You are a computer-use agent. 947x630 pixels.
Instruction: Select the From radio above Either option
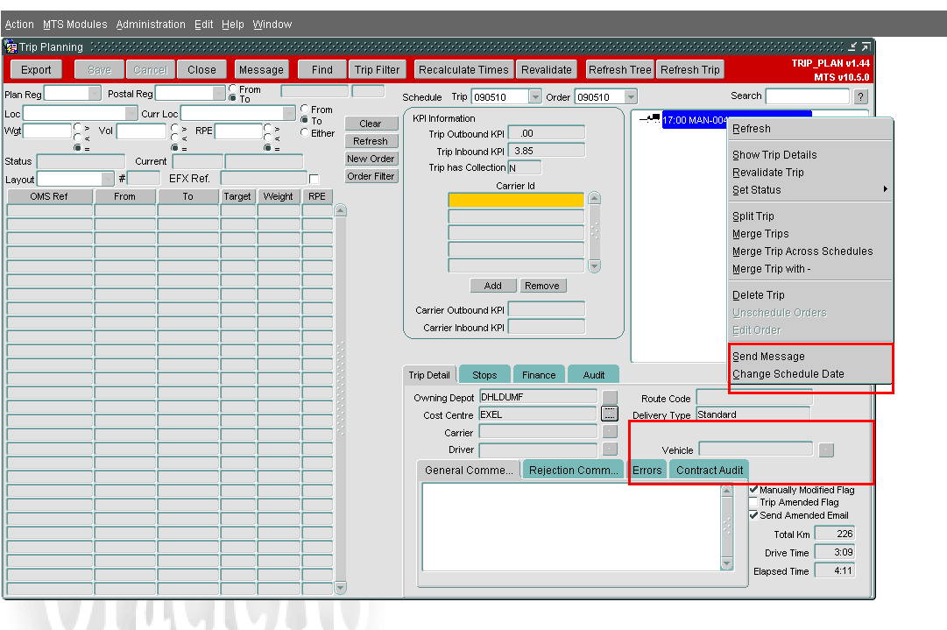pos(304,109)
